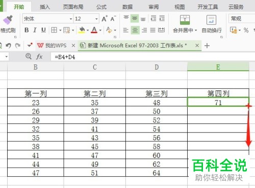This screenshot has height=188, width=255.
Task: Select column E header
Action: (x=218, y=67)
